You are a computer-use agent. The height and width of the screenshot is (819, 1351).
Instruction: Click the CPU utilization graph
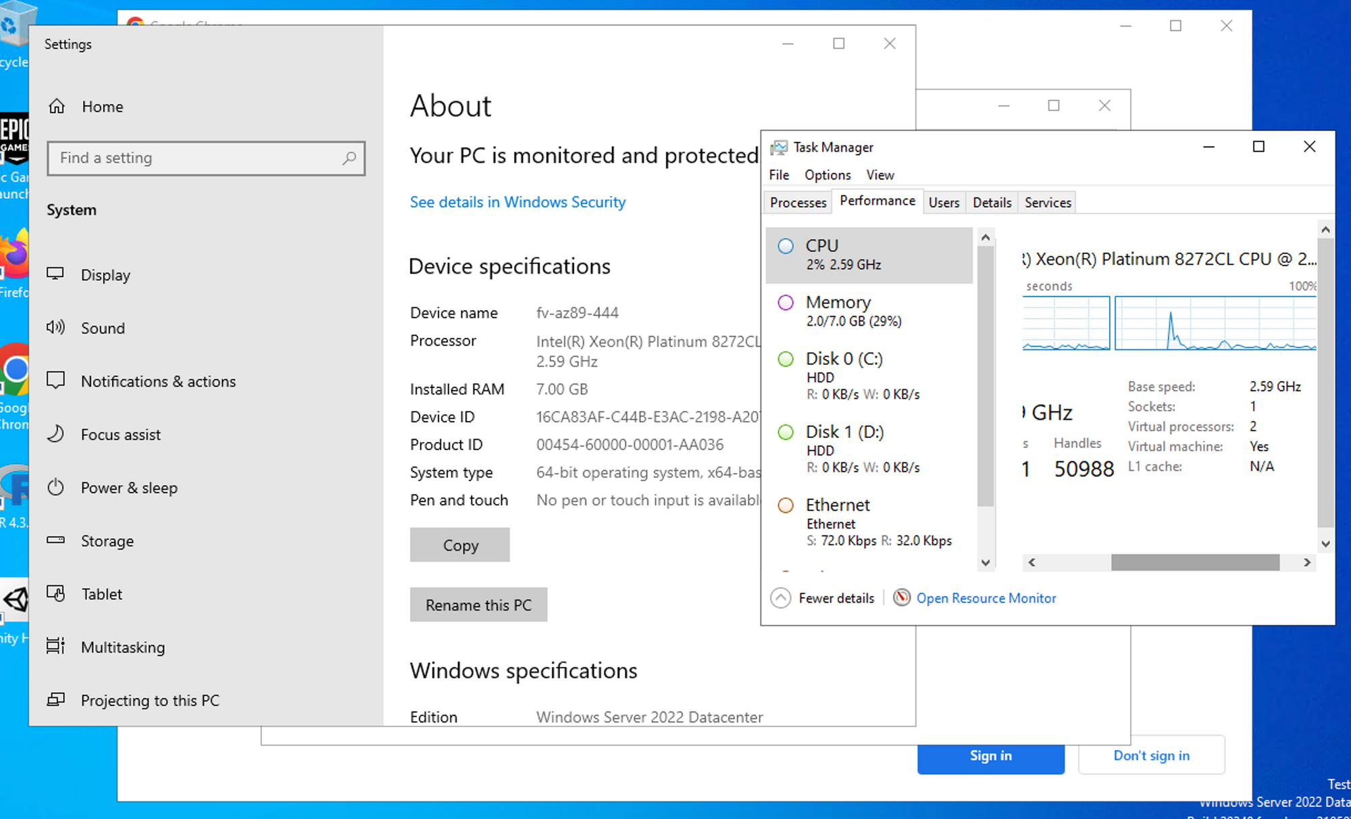(x=1215, y=323)
